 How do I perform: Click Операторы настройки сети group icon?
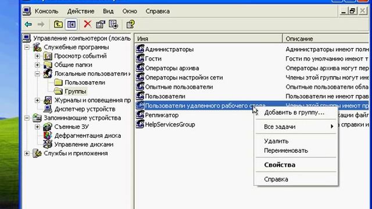pyautogui.click(x=140, y=77)
